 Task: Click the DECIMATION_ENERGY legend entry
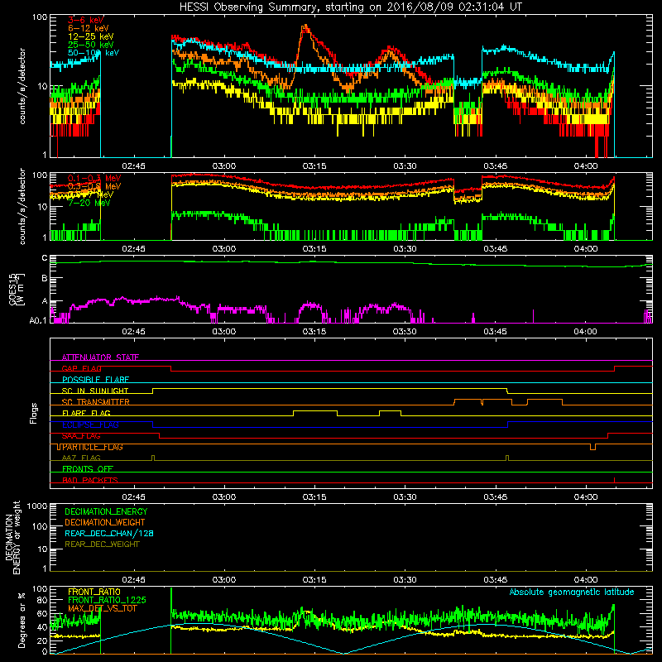(106, 511)
